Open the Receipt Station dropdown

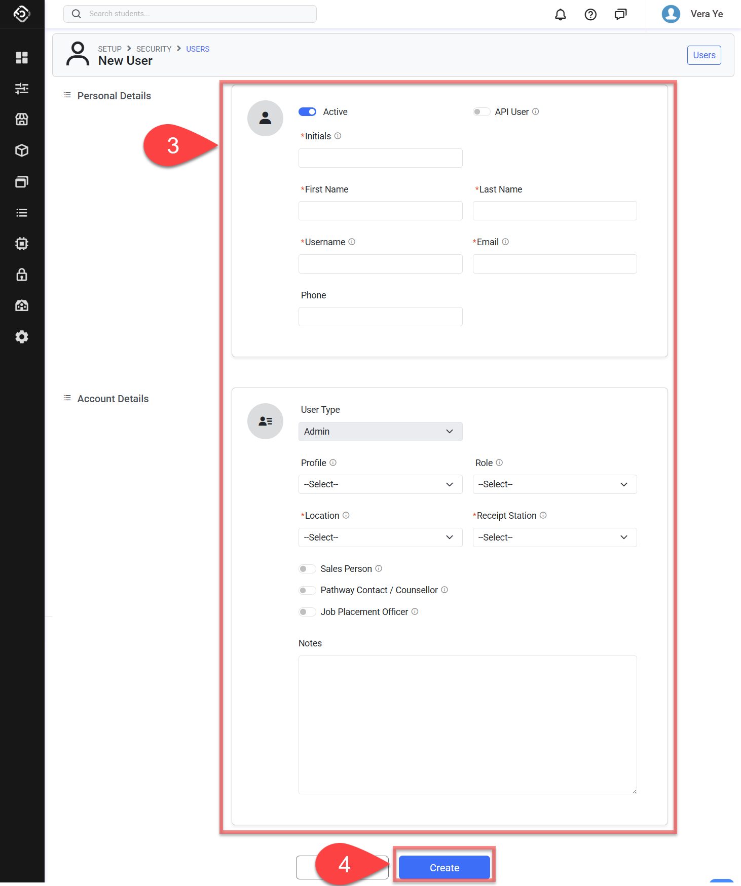point(554,537)
